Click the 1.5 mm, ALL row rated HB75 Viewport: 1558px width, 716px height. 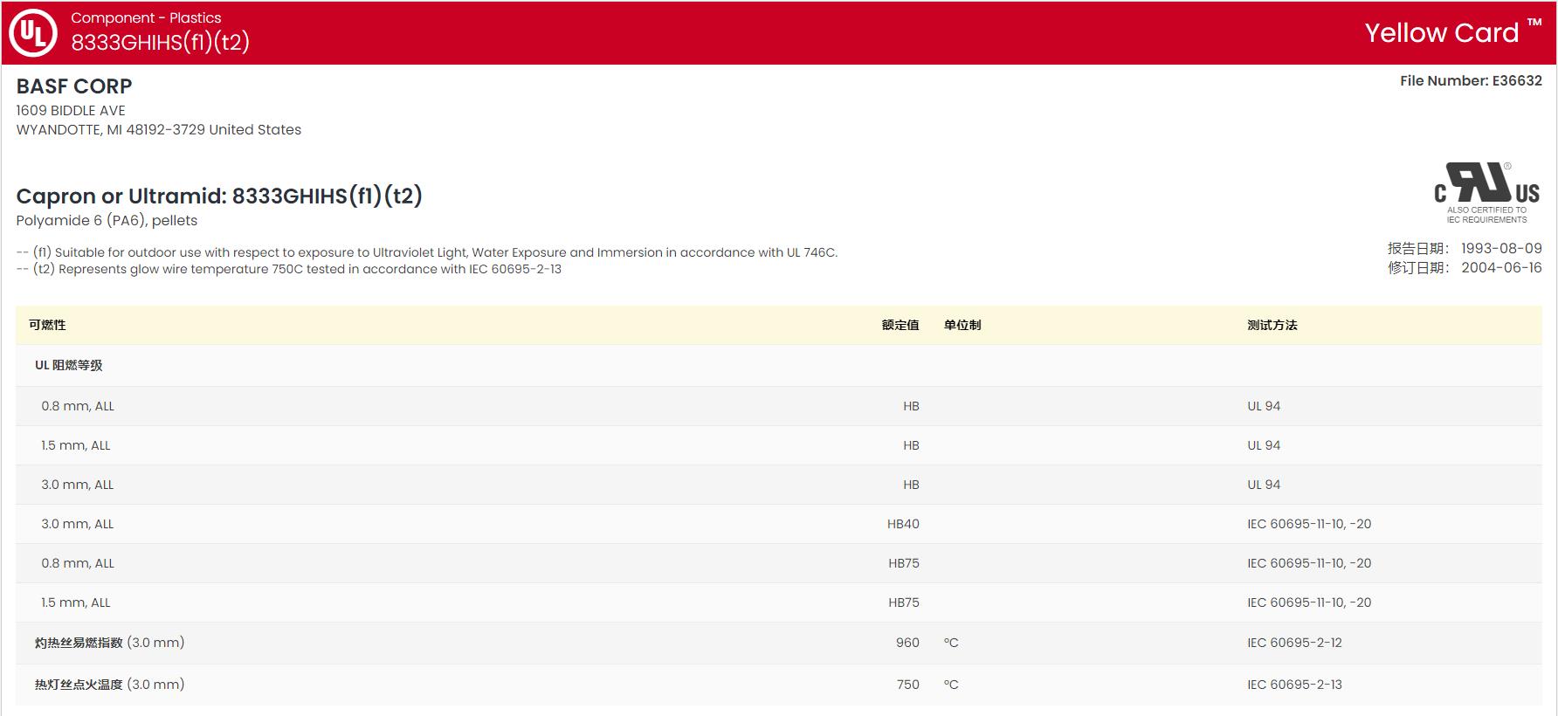779,602
